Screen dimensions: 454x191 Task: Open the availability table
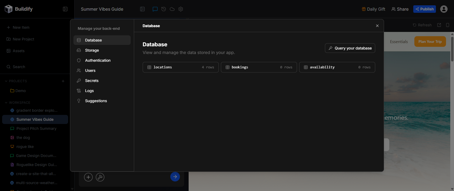tap(337, 67)
